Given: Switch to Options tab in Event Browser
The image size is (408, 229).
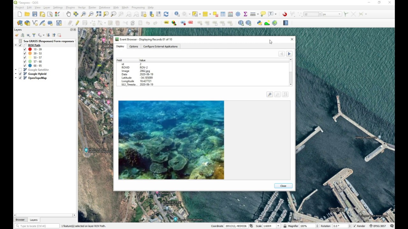Looking at the screenshot, I should coord(134,46).
